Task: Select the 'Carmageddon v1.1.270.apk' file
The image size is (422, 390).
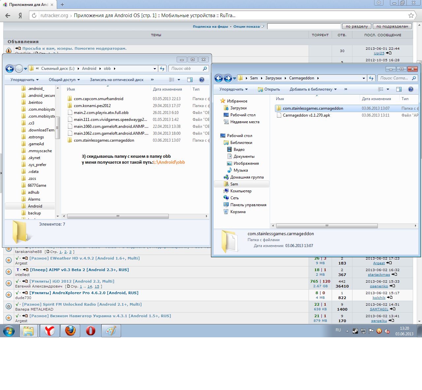Action: pyautogui.click(x=306, y=115)
